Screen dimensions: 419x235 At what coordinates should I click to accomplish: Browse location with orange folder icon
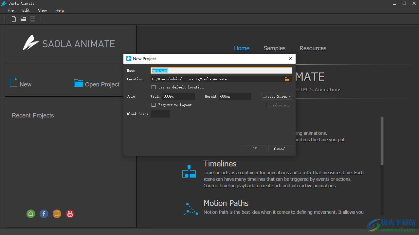pyautogui.click(x=287, y=79)
